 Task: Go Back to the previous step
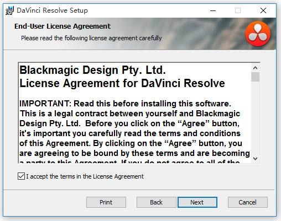click(156, 202)
